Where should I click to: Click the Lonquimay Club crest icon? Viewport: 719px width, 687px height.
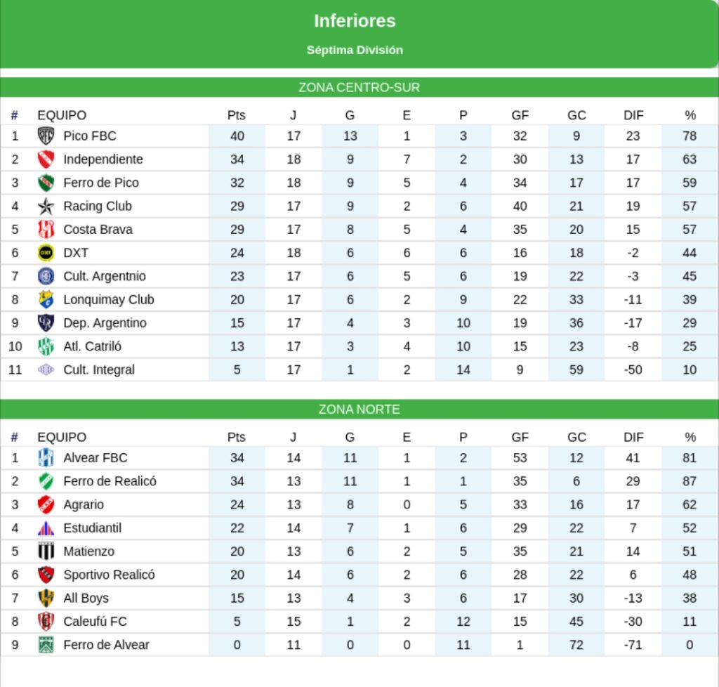46,299
